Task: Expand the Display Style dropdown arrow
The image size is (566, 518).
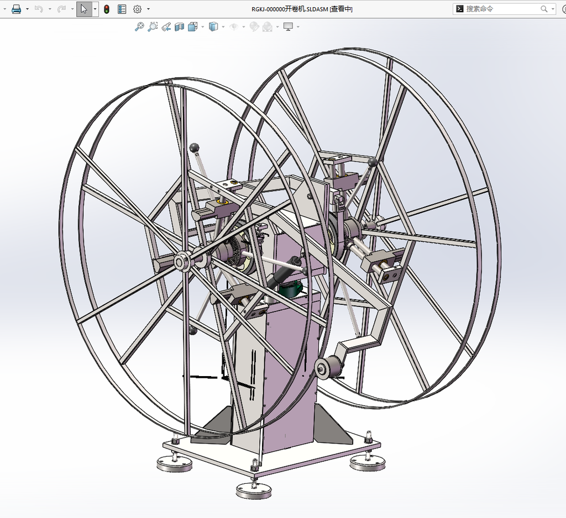Action: coord(223,27)
